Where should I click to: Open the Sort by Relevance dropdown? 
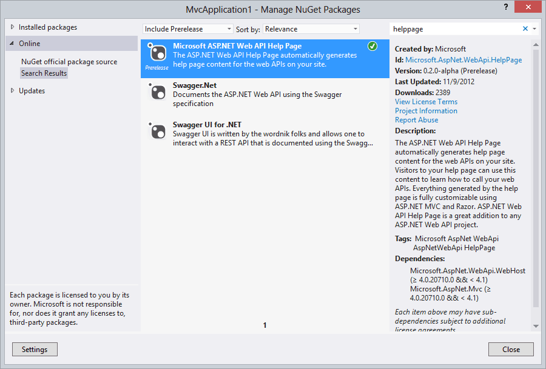coord(311,29)
